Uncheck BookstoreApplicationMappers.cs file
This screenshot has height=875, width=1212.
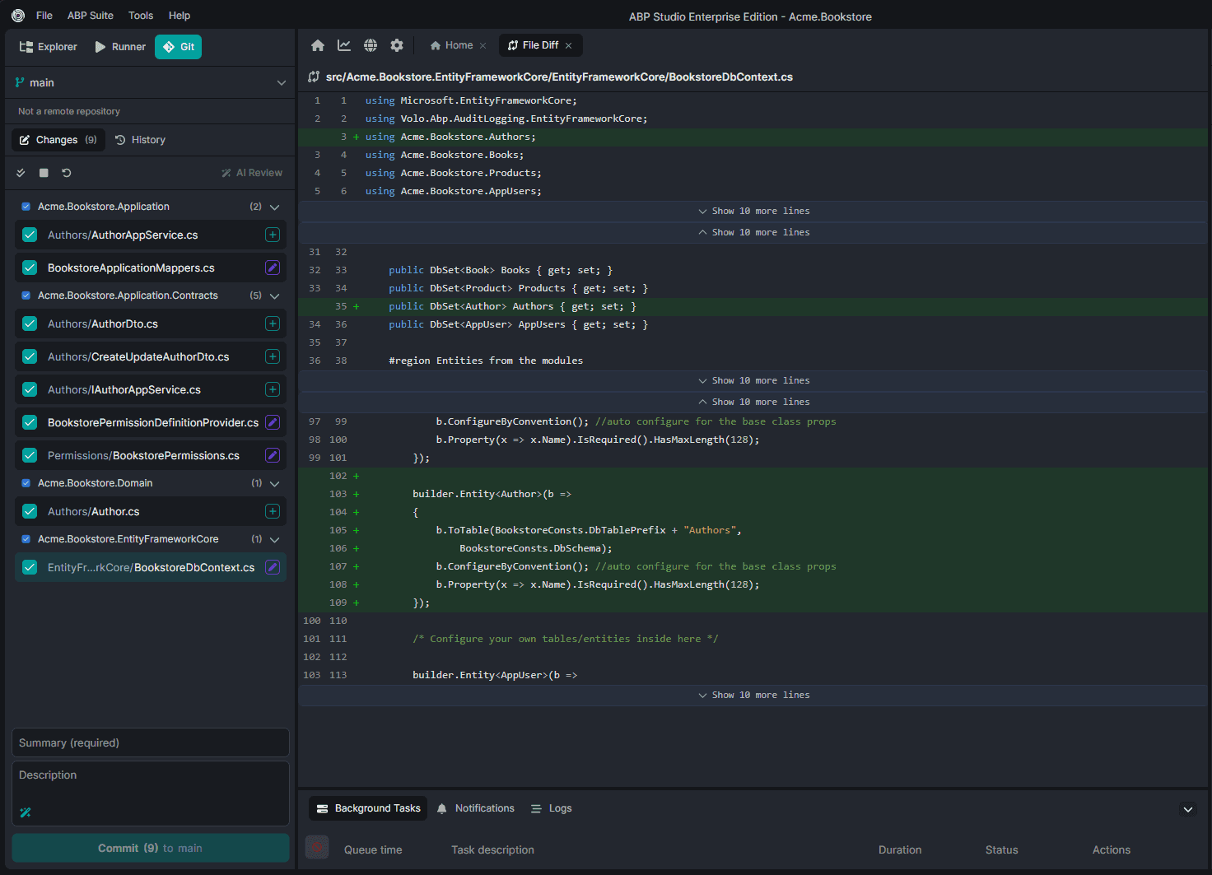[x=30, y=268]
